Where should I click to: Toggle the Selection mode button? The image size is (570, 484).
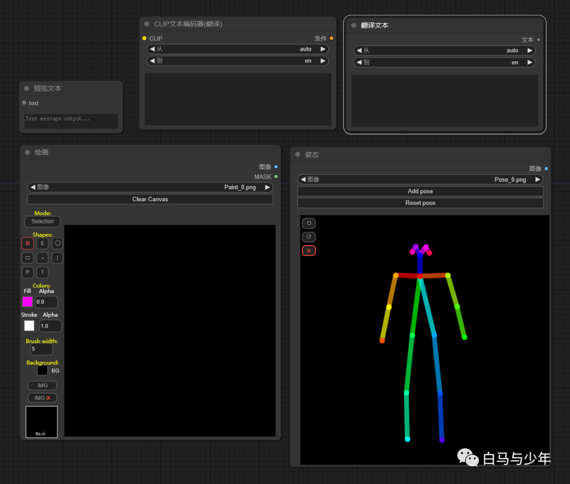click(x=42, y=221)
